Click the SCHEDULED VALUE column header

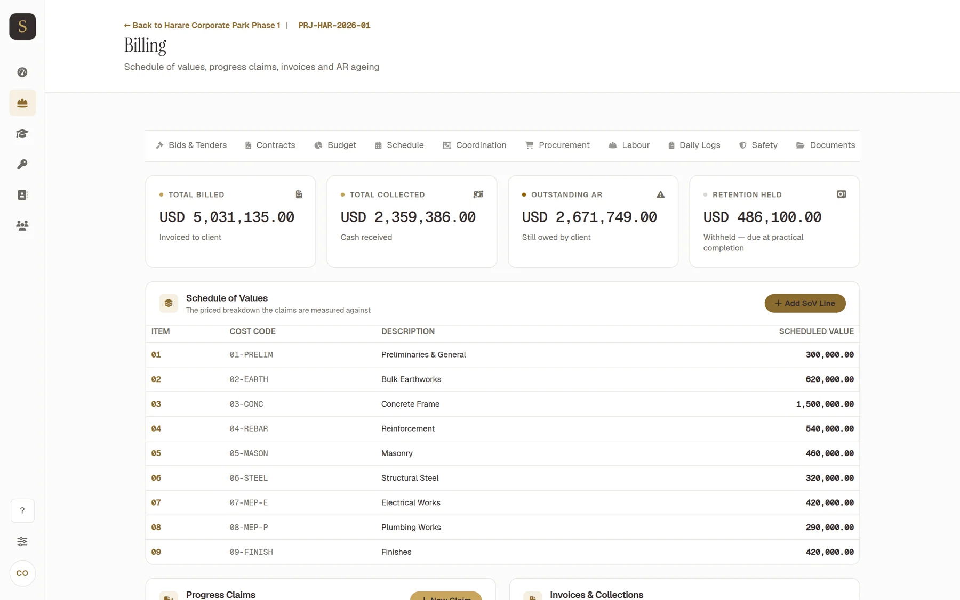[x=816, y=331]
